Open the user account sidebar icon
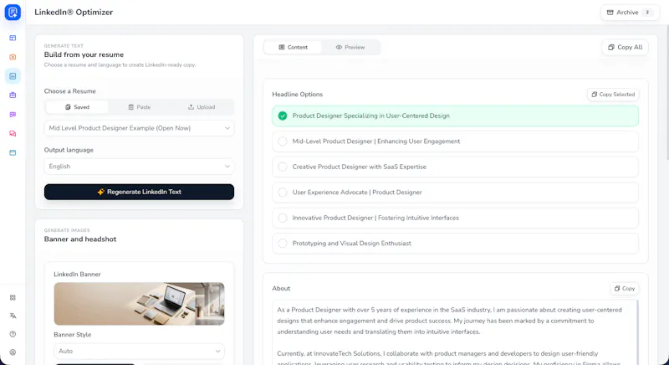The image size is (669, 365). [x=13, y=352]
